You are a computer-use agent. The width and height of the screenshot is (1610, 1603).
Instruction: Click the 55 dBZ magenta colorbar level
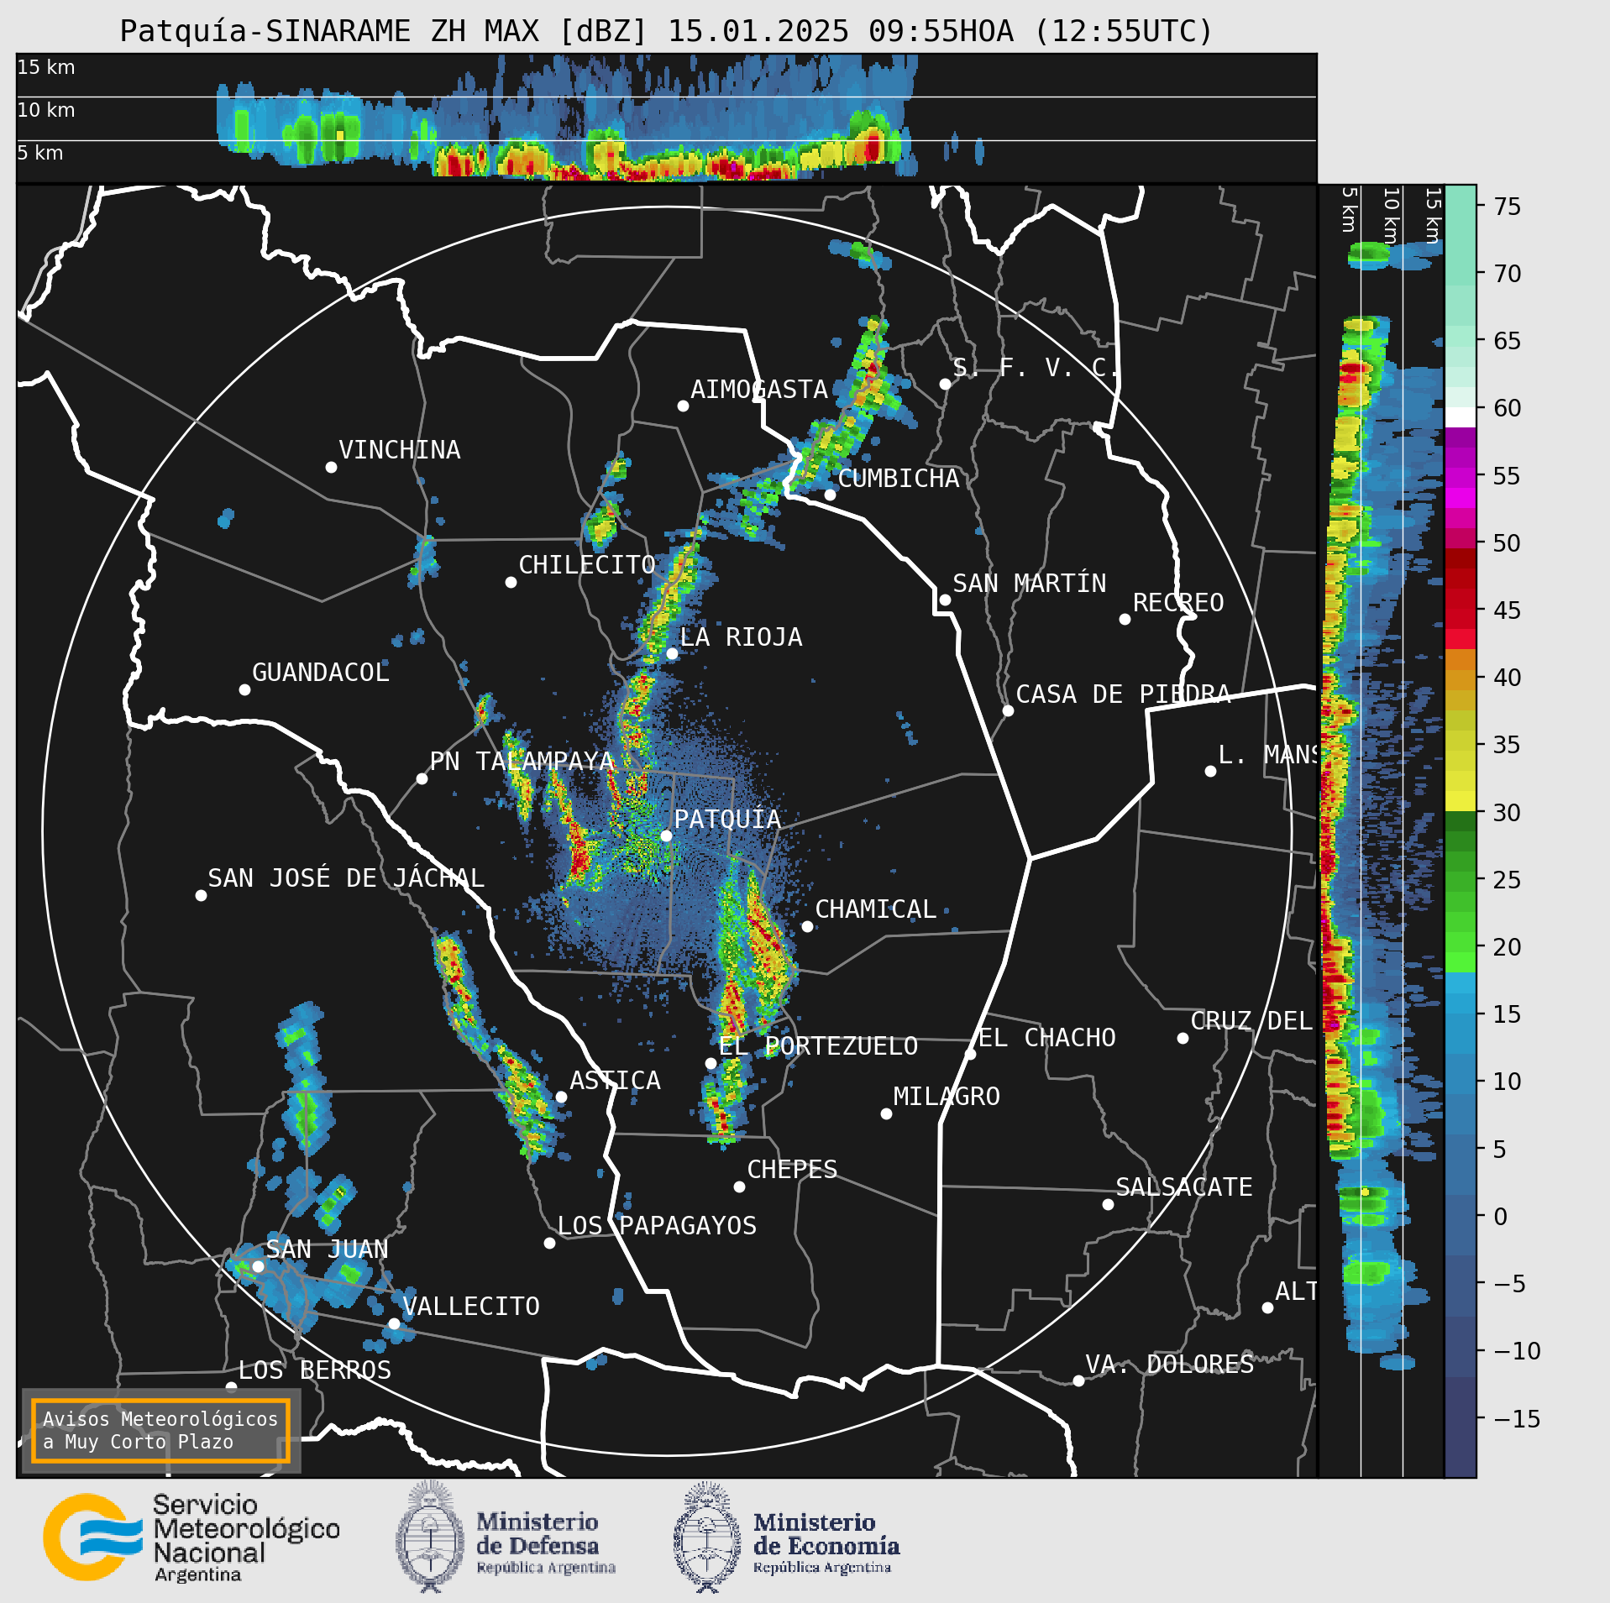pos(1461,476)
